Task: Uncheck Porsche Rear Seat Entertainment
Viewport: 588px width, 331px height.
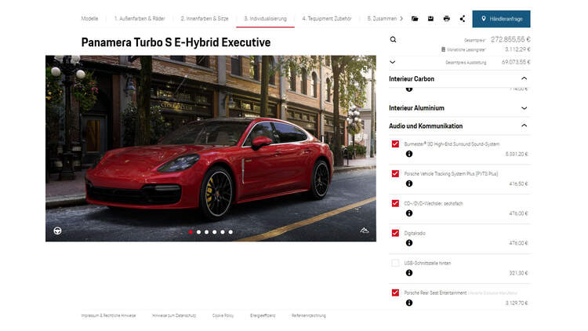Action: coord(395,293)
